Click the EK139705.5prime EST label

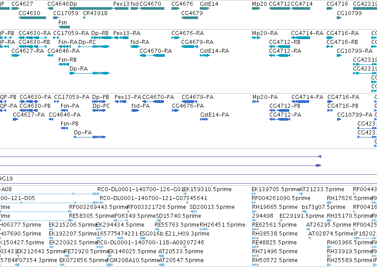tap(276, 189)
